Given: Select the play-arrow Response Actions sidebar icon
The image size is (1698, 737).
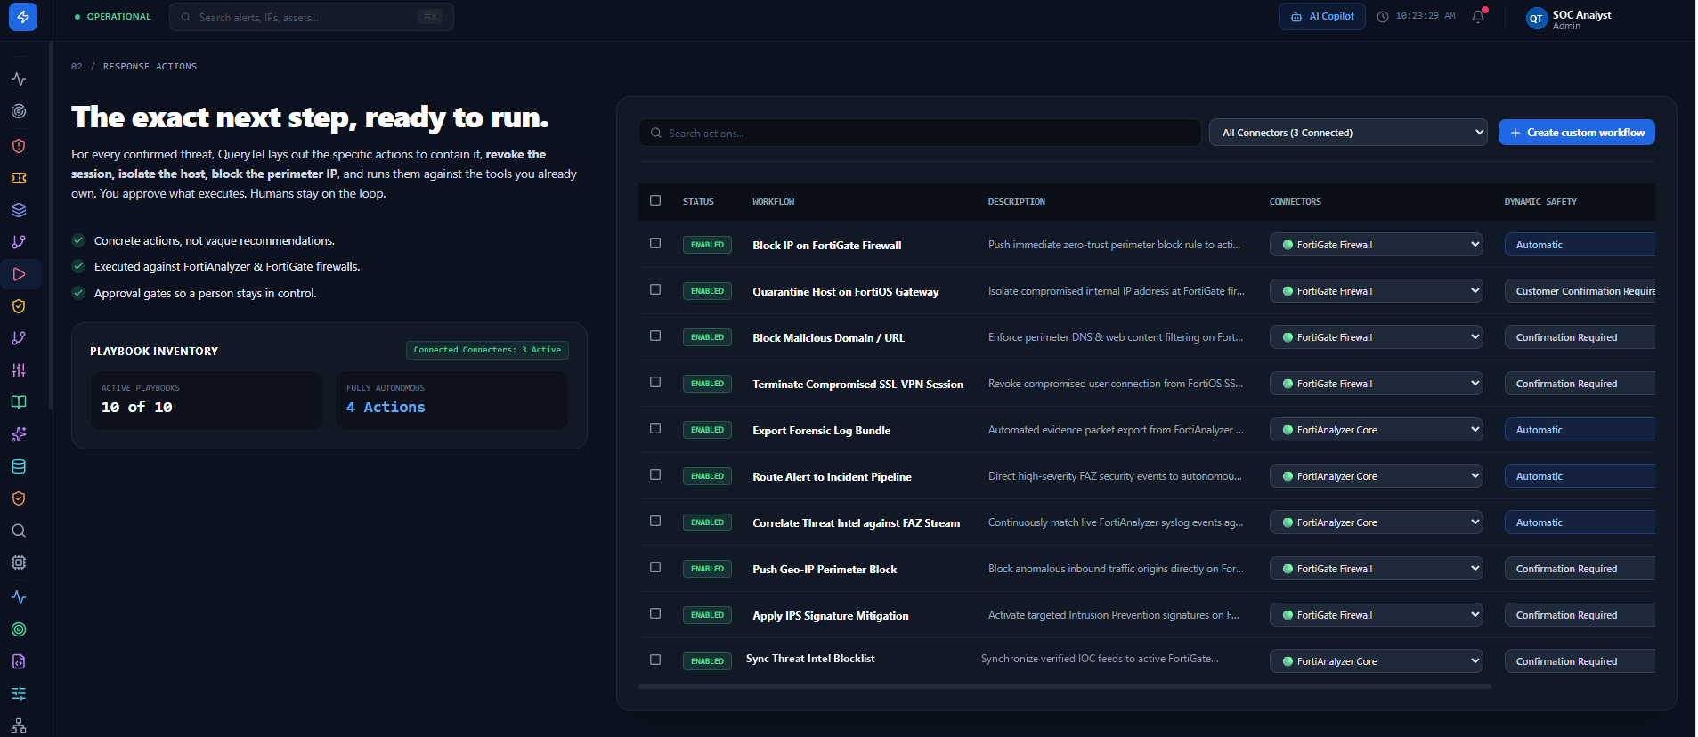Looking at the screenshot, I should (x=19, y=274).
